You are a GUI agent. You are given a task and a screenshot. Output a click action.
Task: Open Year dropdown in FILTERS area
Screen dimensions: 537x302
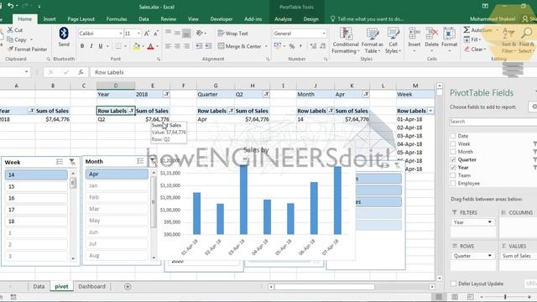[490, 222]
